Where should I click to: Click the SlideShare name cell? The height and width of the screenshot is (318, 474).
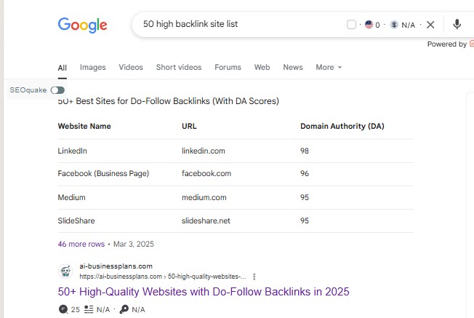click(76, 220)
